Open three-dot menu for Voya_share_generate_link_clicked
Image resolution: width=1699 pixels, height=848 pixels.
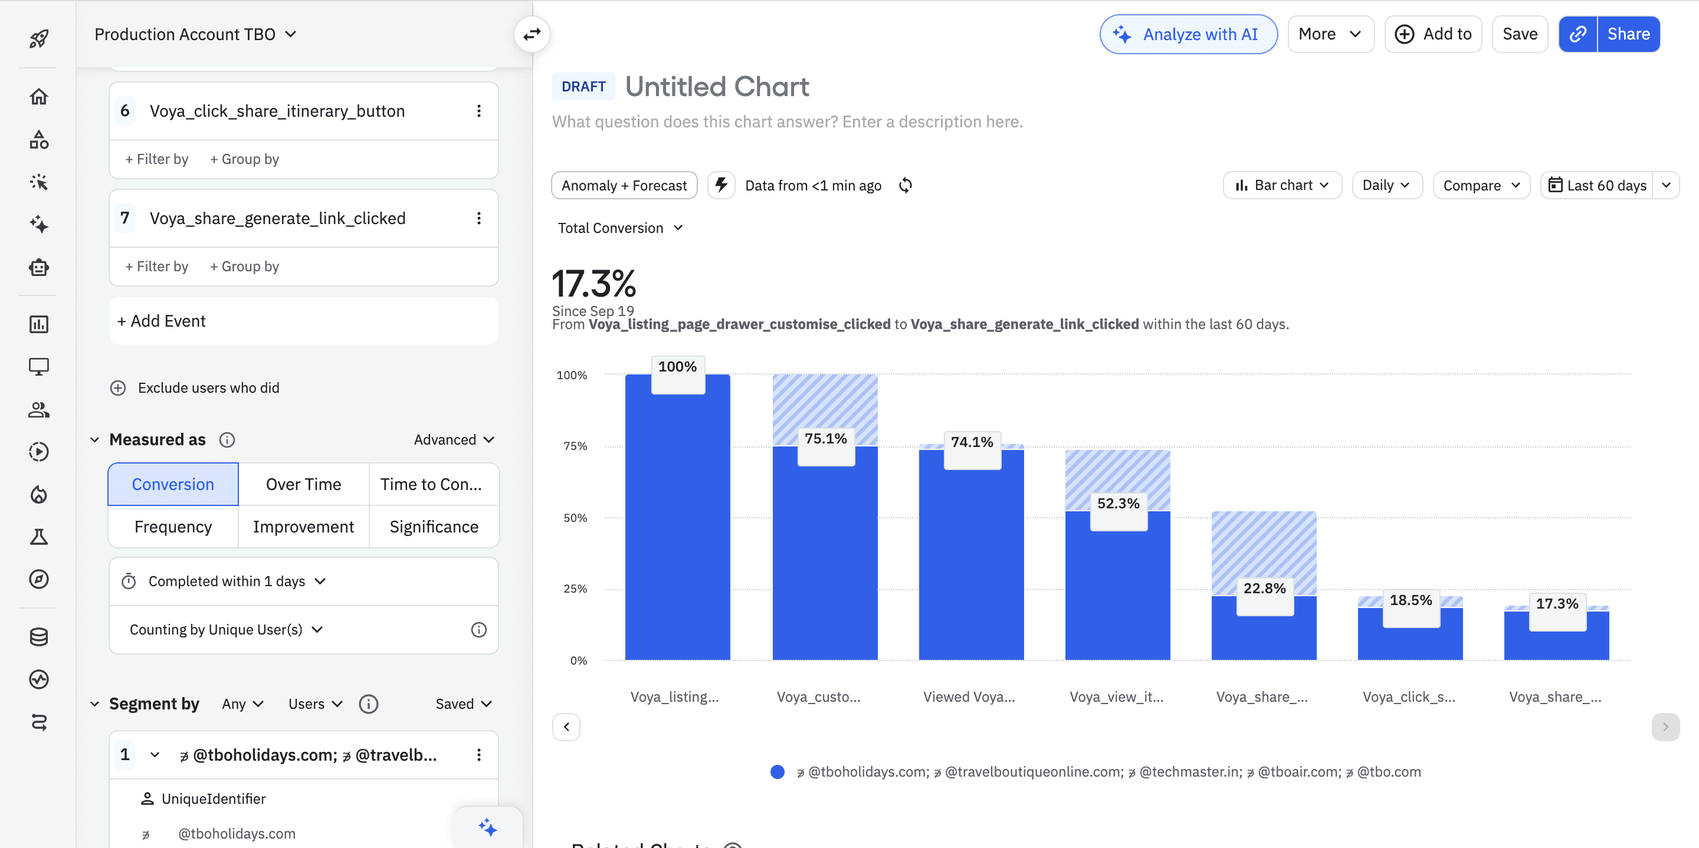pos(479,218)
